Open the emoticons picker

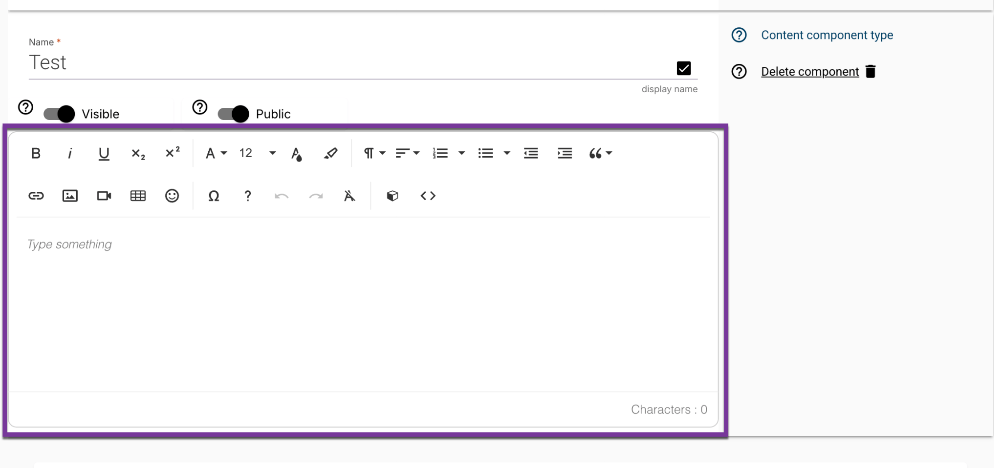(x=172, y=196)
